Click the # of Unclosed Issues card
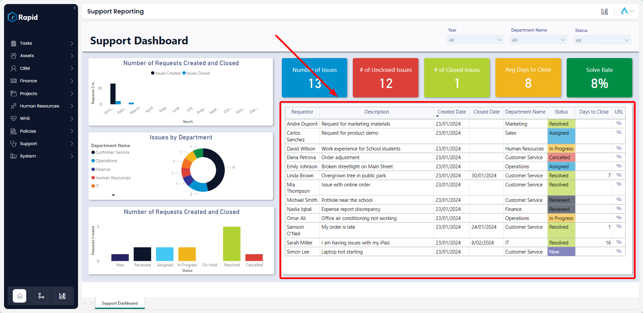643x313 pixels. (x=385, y=78)
